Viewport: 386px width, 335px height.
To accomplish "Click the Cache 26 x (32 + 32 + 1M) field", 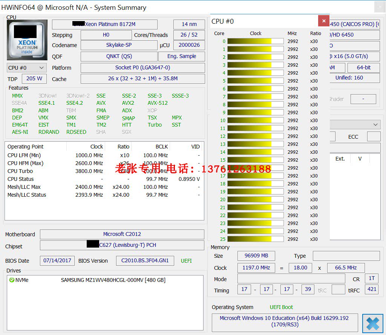I will pos(143,79).
